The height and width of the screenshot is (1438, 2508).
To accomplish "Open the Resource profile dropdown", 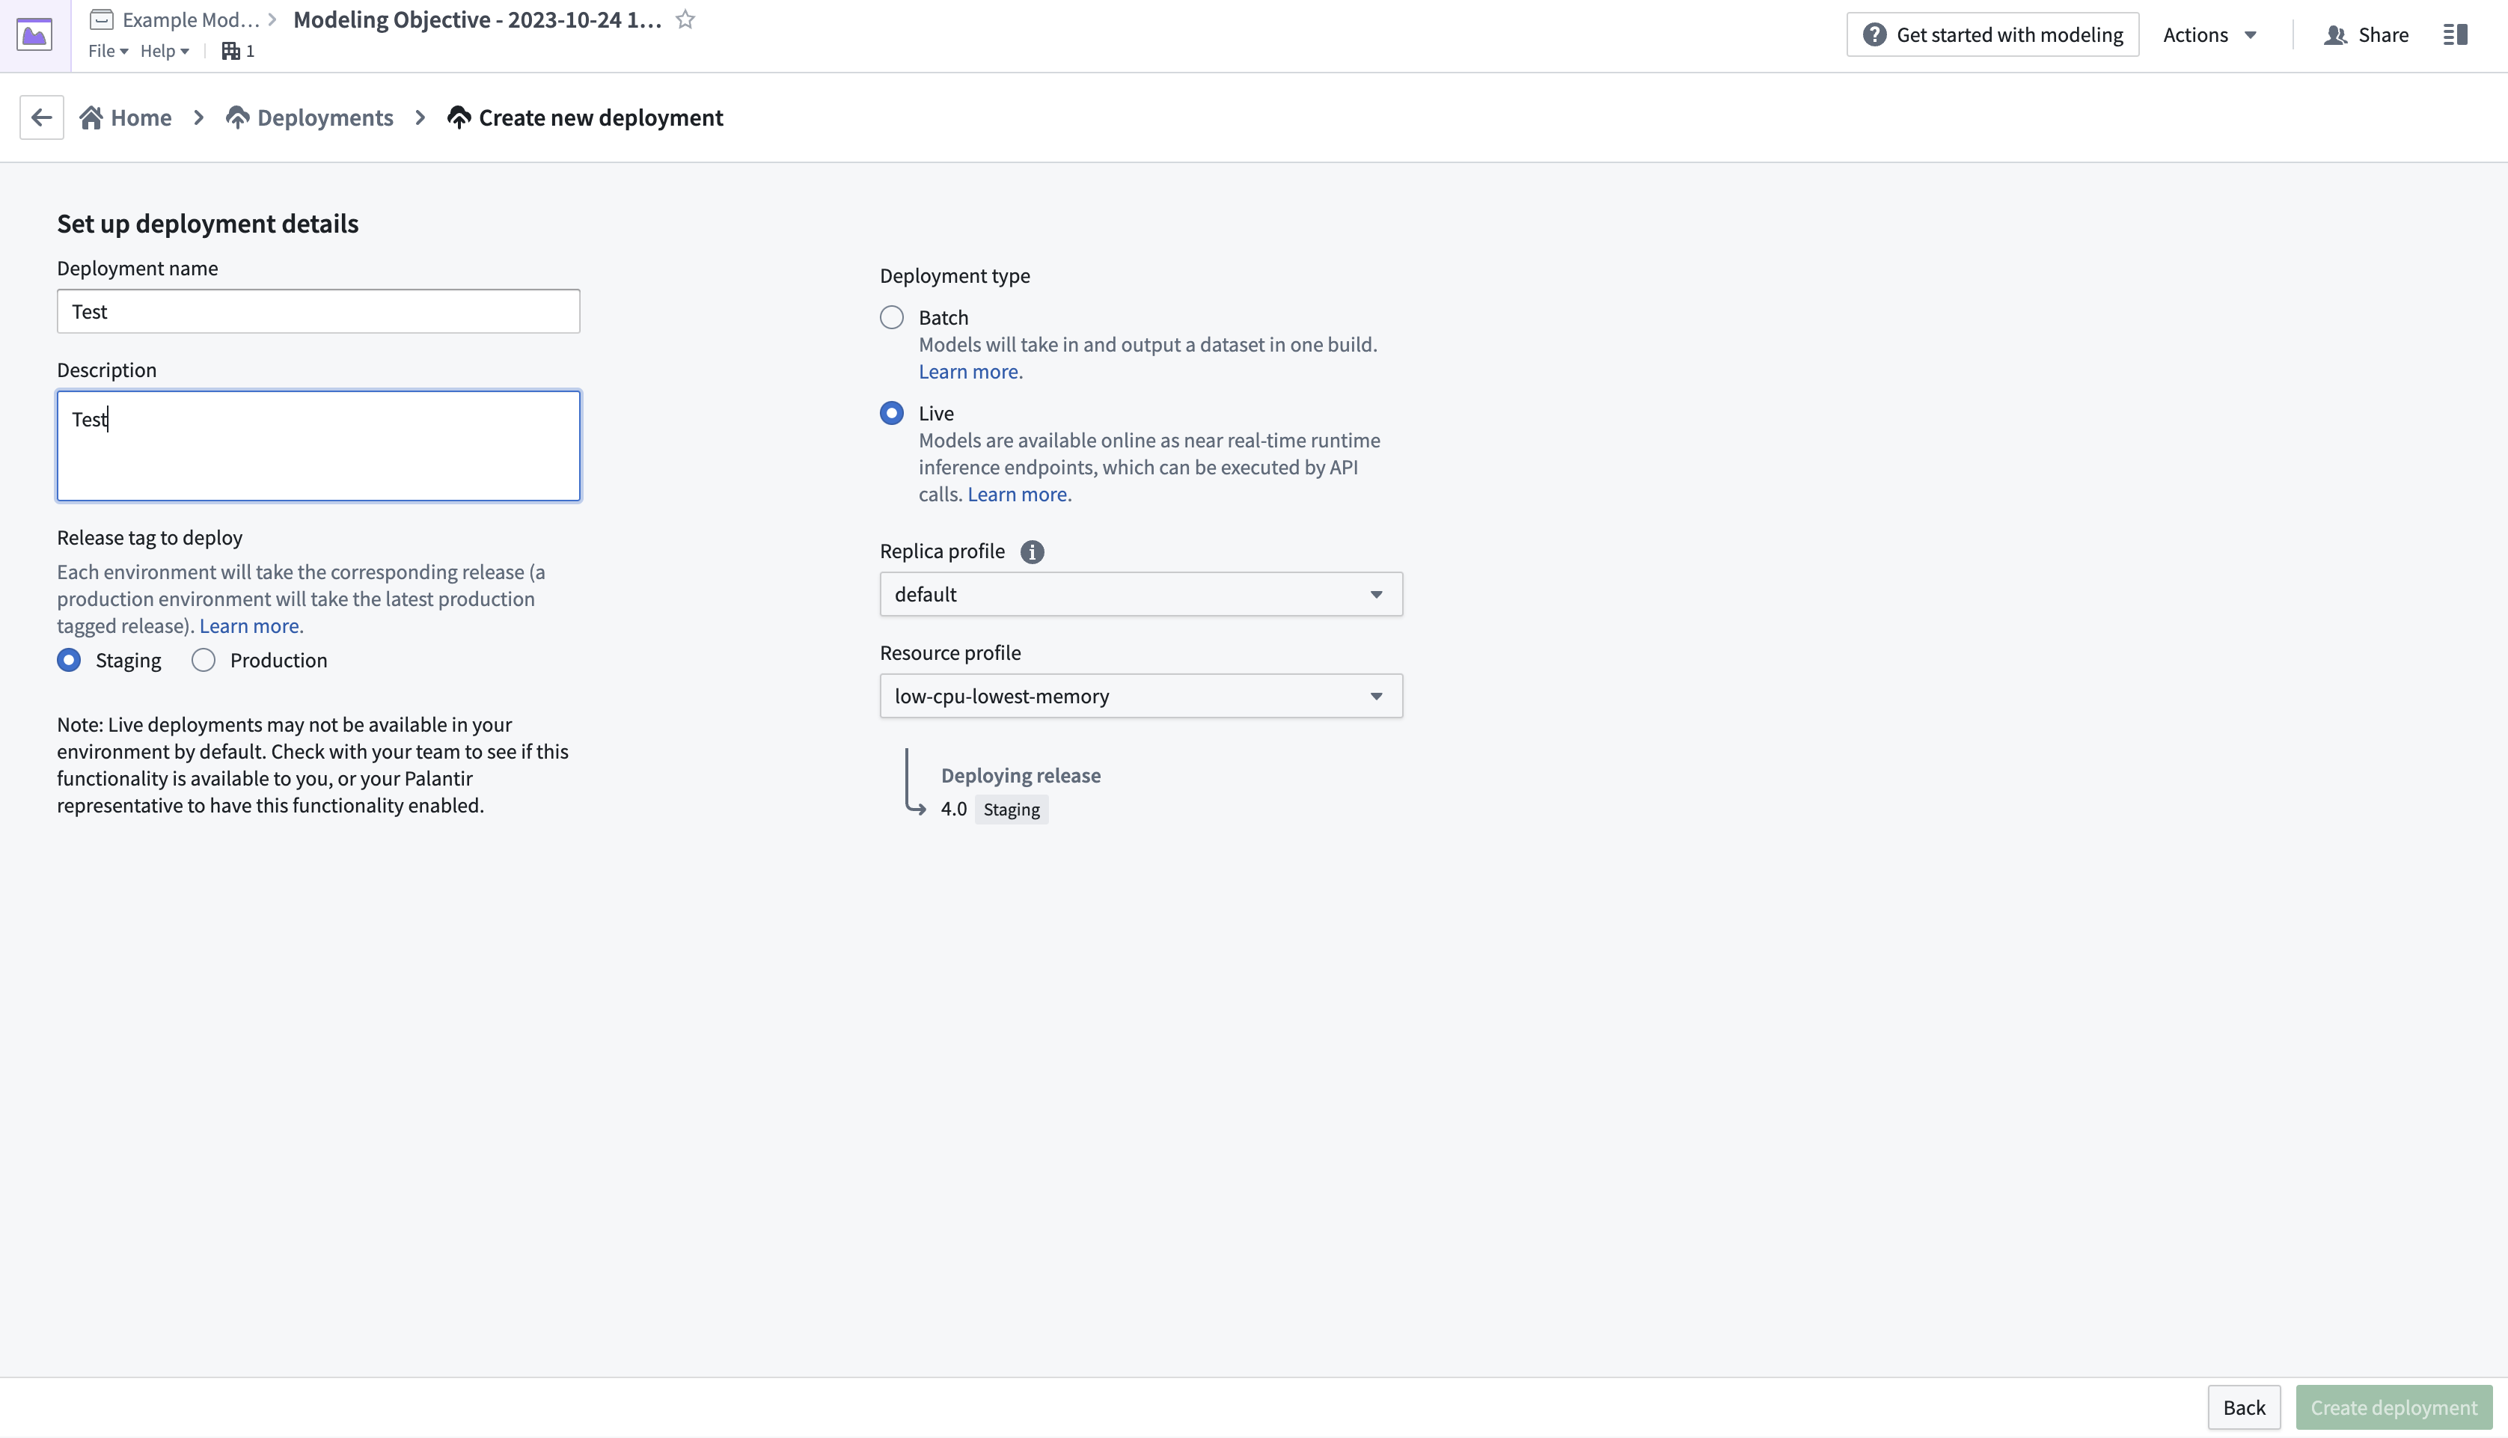I will pyautogui.click(x=1140, y=697).
